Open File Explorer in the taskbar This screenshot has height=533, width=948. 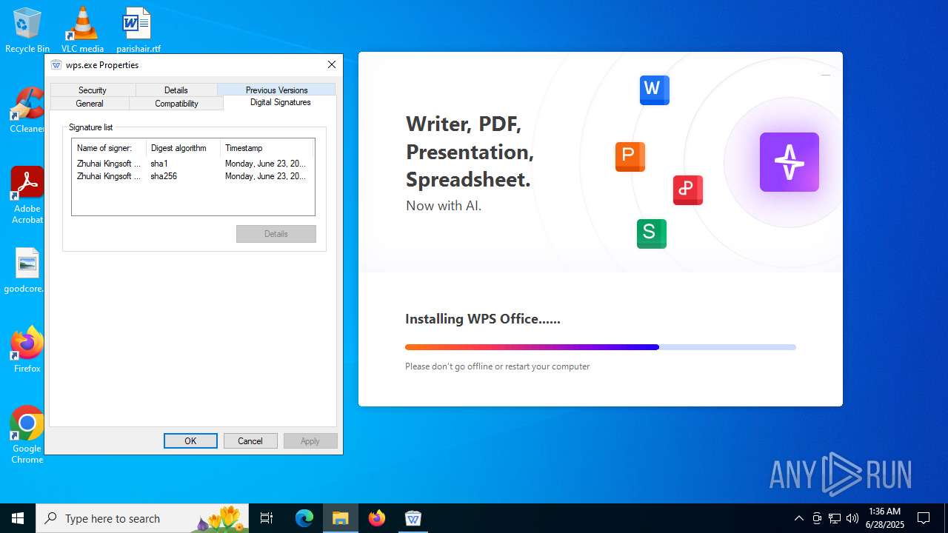pos(341,518)
